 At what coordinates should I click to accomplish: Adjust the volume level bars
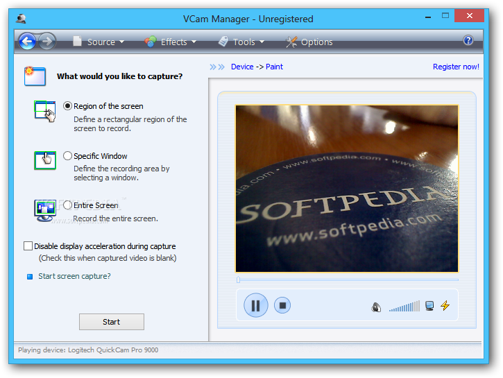click(x=404, y=306)
